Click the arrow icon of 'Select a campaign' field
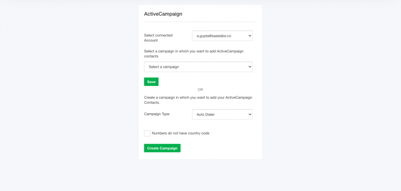The height and width of the screenshot is (191, 401). pos(250,67)
